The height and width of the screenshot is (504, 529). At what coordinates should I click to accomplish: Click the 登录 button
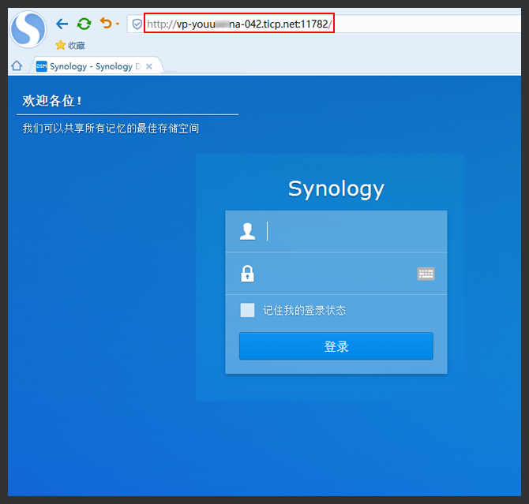(336, 346)
